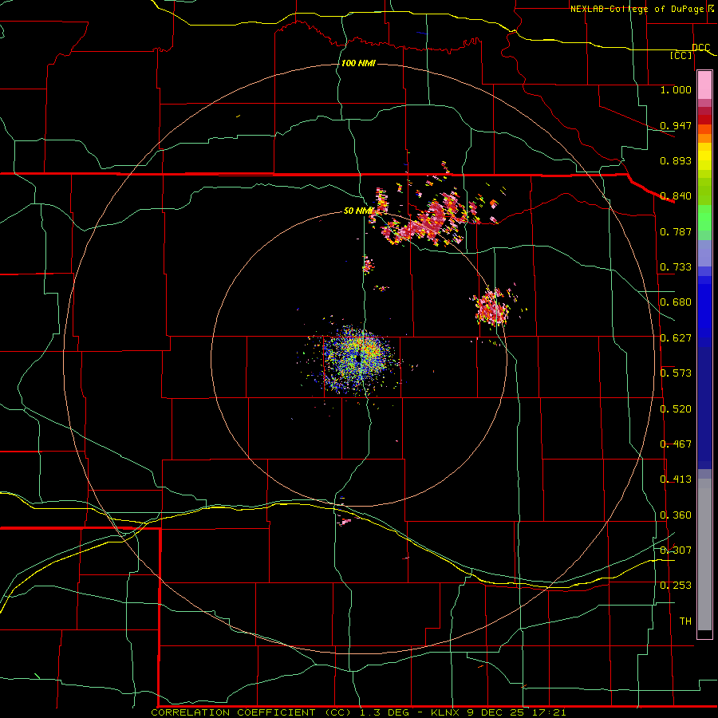The width and height of the screenshot is (718, 718).
Task: Click the 0.467 color scale label
Action: [676, 444]
